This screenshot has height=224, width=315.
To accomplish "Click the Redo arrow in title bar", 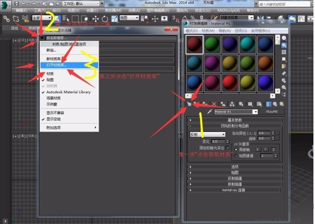I will pos(33,4).
